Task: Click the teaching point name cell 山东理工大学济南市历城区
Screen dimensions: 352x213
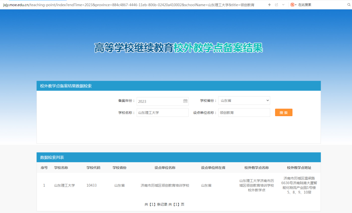Action: pyautogui.click(x=257, y=185)
